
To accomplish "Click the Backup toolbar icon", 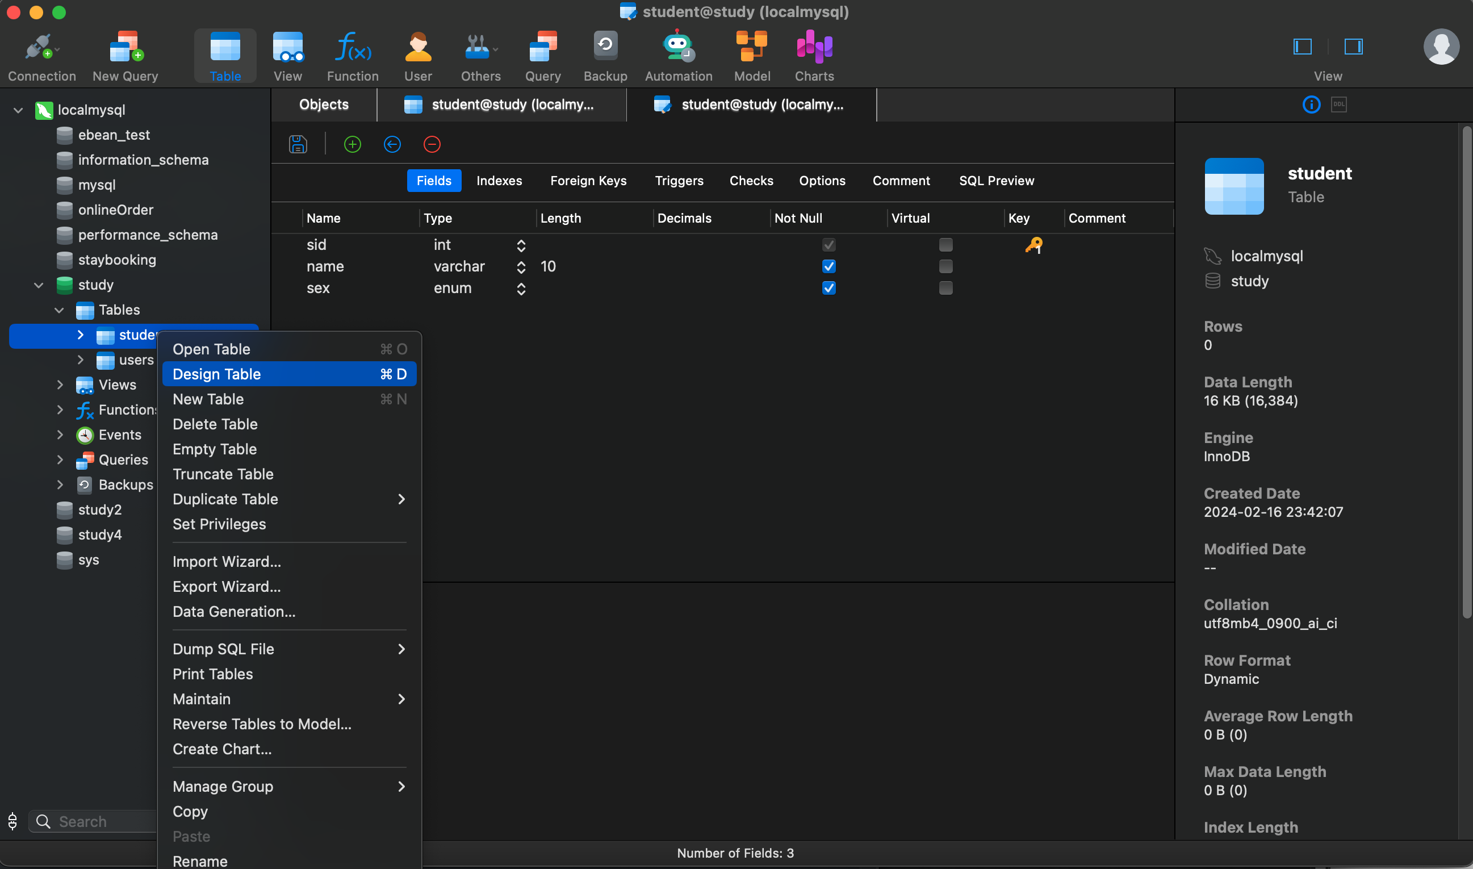I will click(x=605, y=56).
